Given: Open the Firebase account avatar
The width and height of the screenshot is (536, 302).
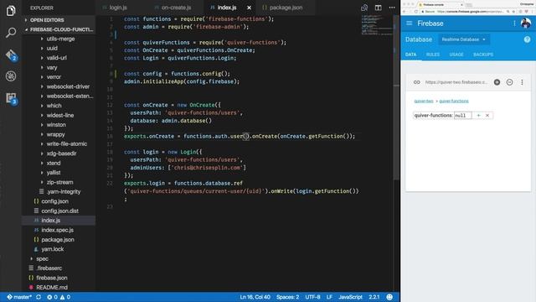Looking at the screenshot, I should 526,23.
